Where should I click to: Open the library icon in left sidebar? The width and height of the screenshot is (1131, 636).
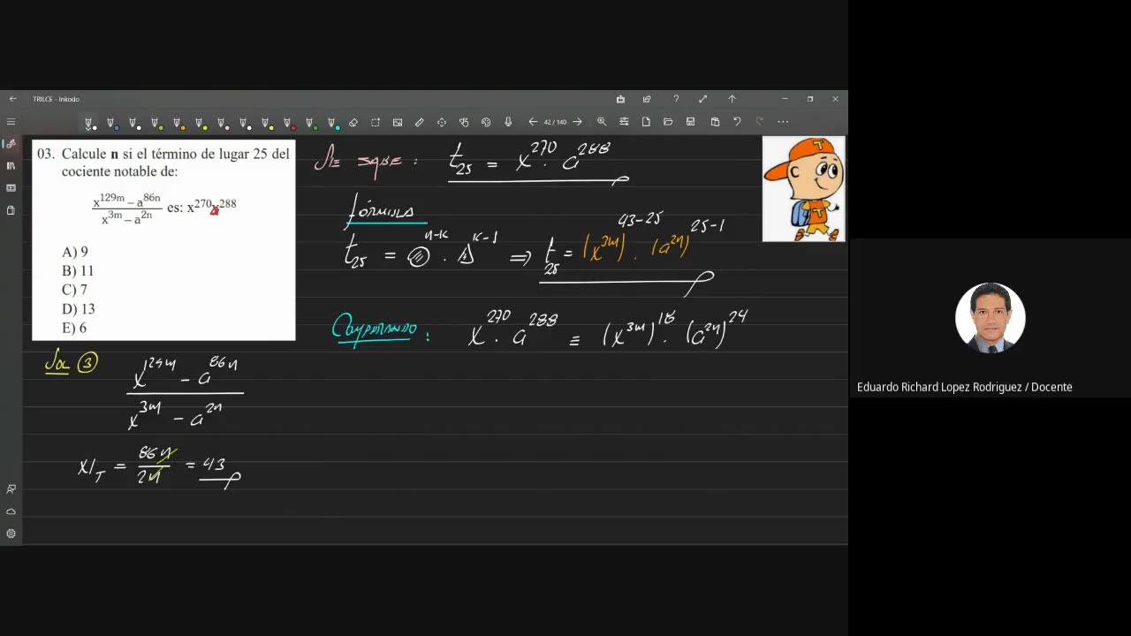tap(11, 165)
